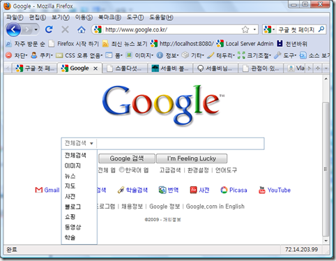The height and width of the screenshot is (261, 336).
Task: Click the magnifier in the search box
Action: (321, 29)
